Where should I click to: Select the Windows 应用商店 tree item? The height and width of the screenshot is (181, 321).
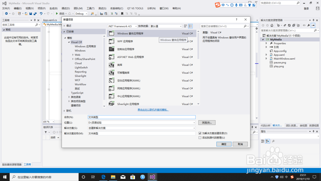click(85, 46)
